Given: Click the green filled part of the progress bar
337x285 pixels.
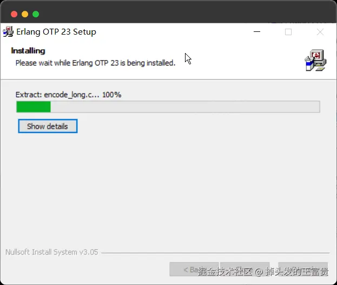Looking at the screenshot, I should [34, 107].
